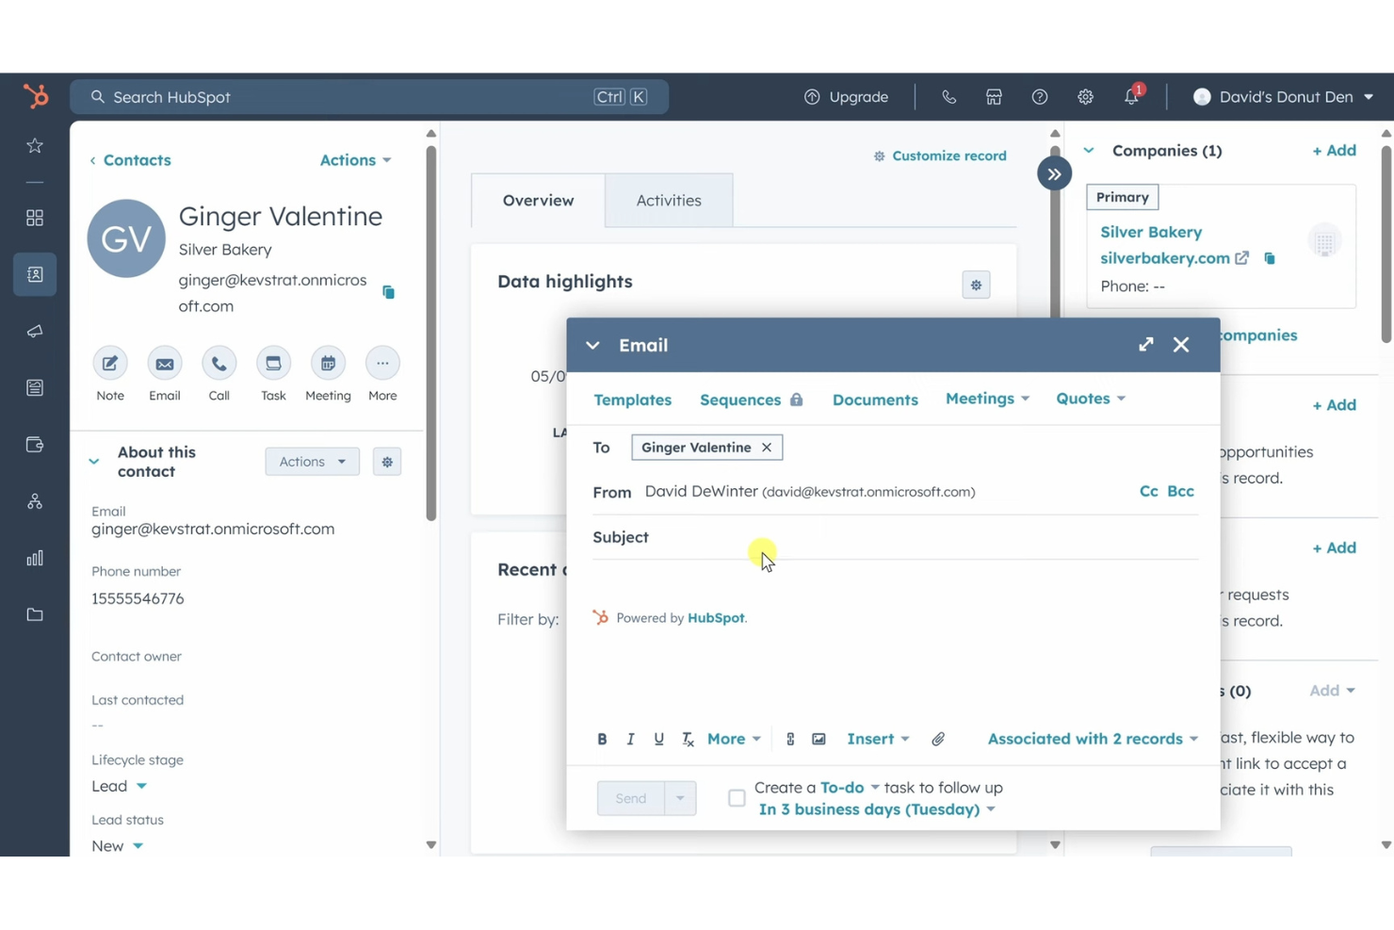Image resolution: width=1394 pixels, height=930 pixels.
Task: Toggle bold formatting in the email toolbar
Action: coord(602,739)
